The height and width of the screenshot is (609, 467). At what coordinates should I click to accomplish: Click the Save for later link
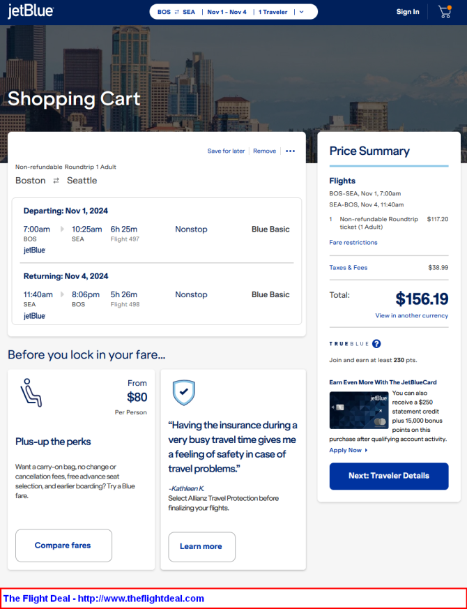[226, 151]
